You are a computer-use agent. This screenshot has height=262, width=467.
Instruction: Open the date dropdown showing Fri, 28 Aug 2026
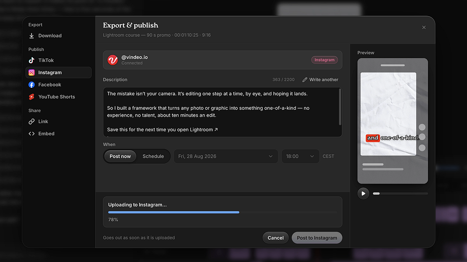pyautogui.click(x=226, y=156)
